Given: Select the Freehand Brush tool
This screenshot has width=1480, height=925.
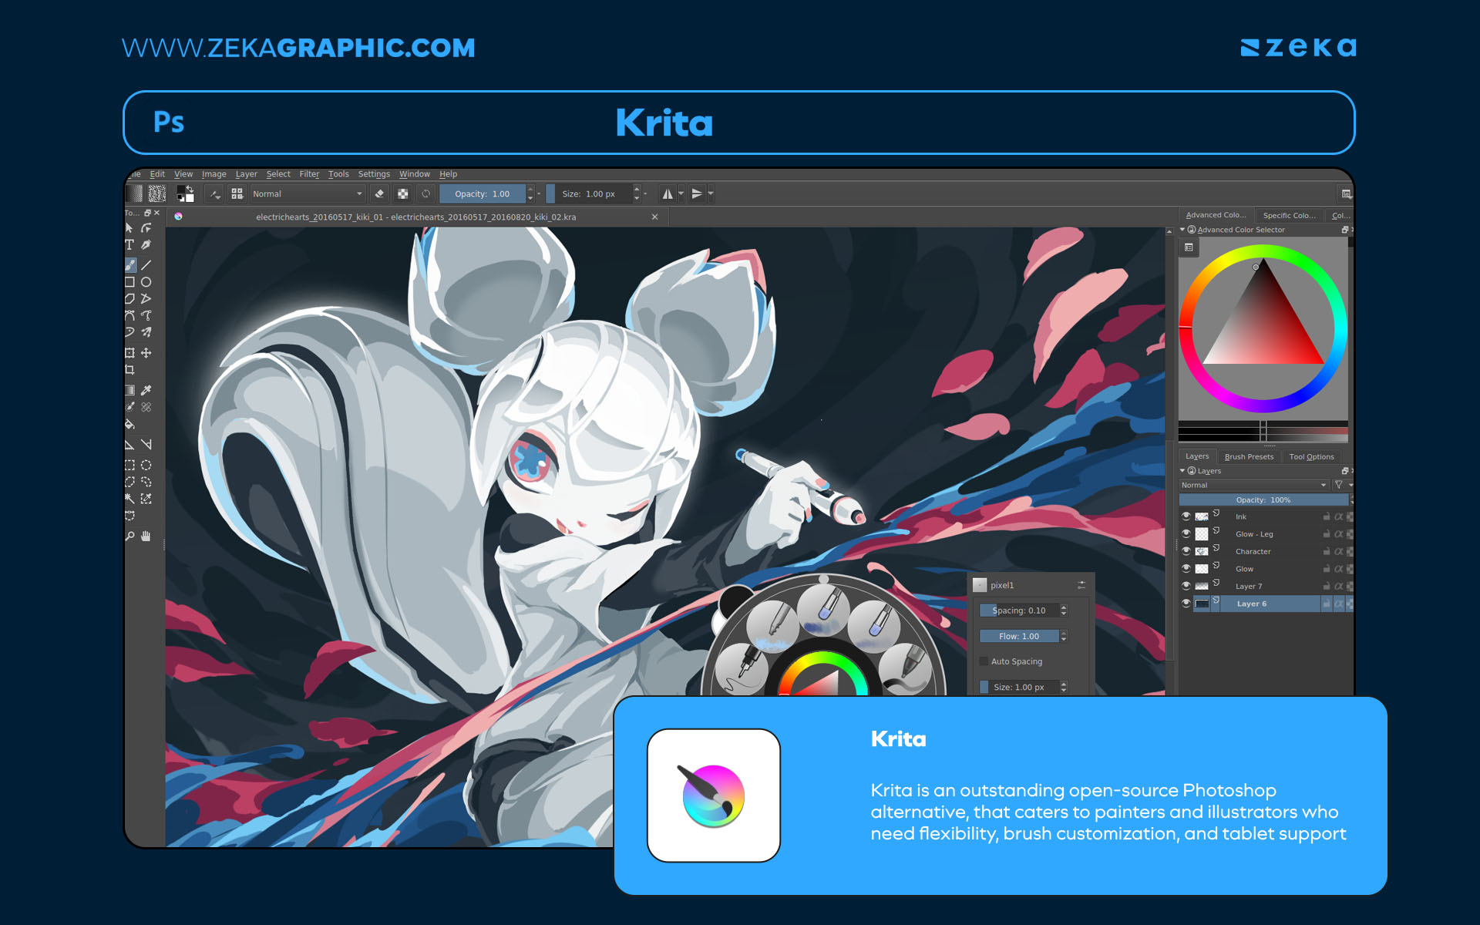Looking at the screenshot, I should (x=130, y=264).
